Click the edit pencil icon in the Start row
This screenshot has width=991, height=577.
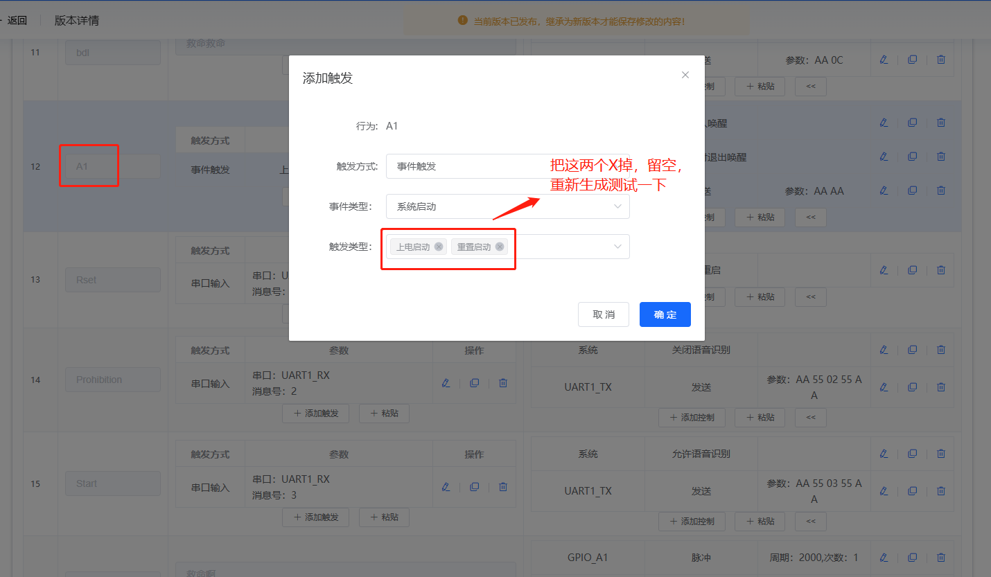click(x=446, y=486)
